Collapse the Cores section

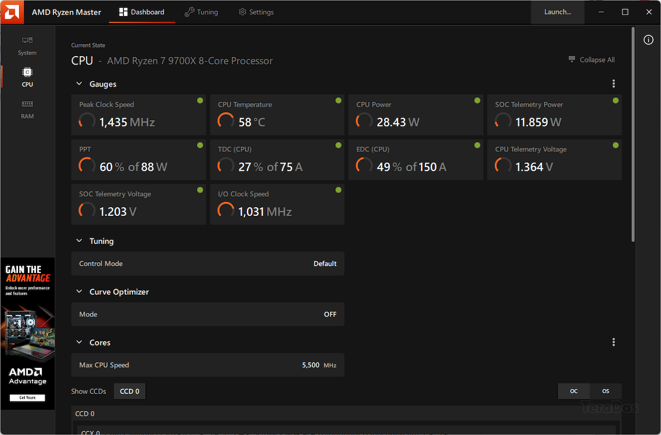pyautogui.click(x=80, y=342)
